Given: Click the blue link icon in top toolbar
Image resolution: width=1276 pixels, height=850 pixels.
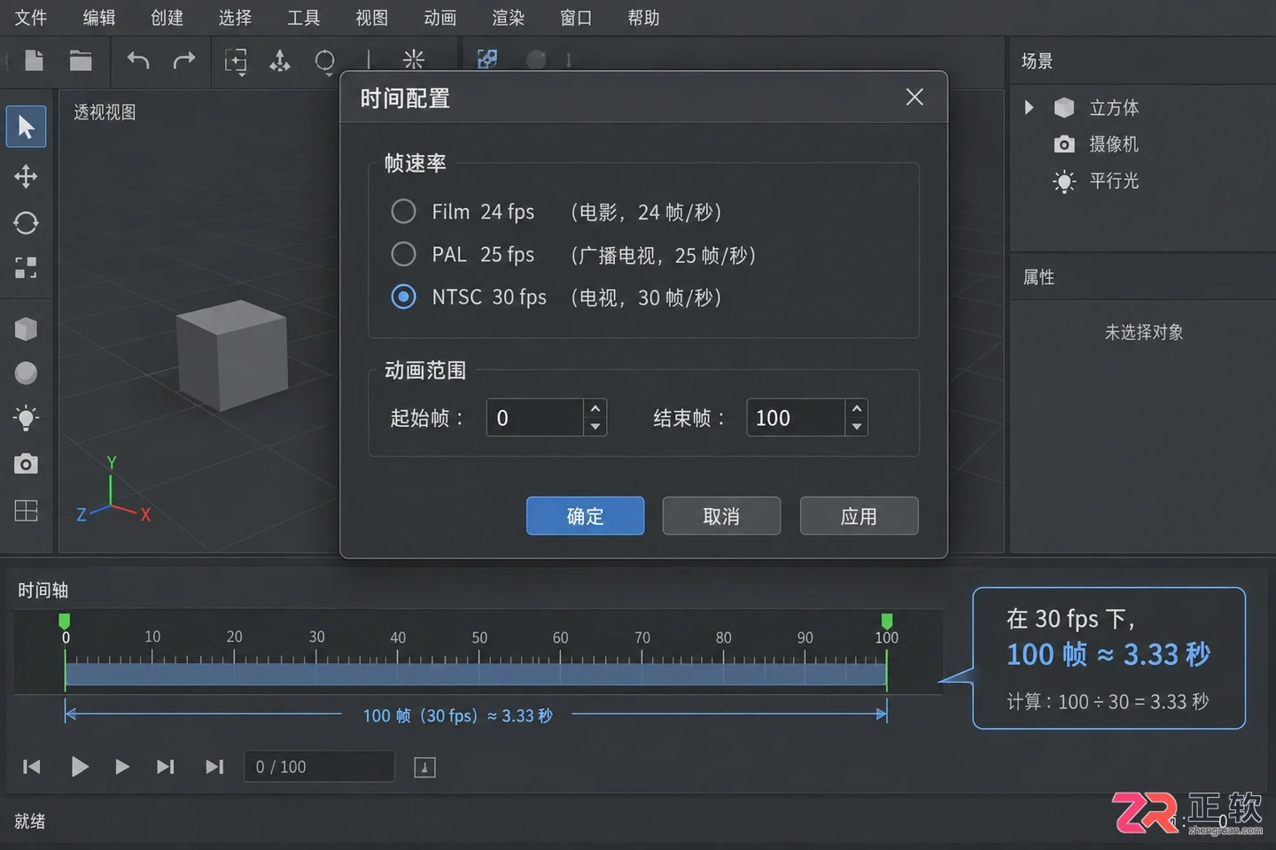Looking at the screenshot, I should 487,59.
